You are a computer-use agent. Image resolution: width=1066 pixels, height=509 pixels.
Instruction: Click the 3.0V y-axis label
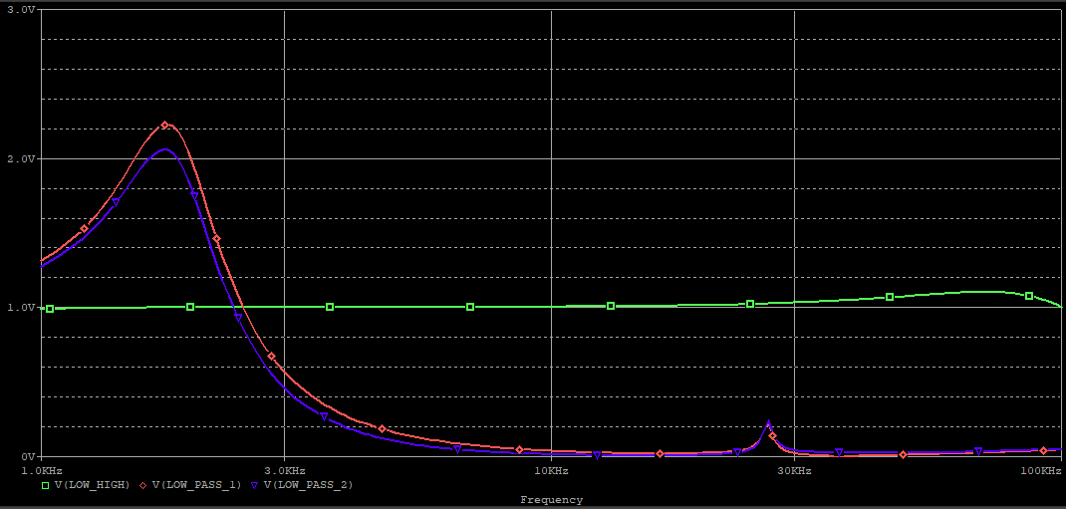click(23, 11)
